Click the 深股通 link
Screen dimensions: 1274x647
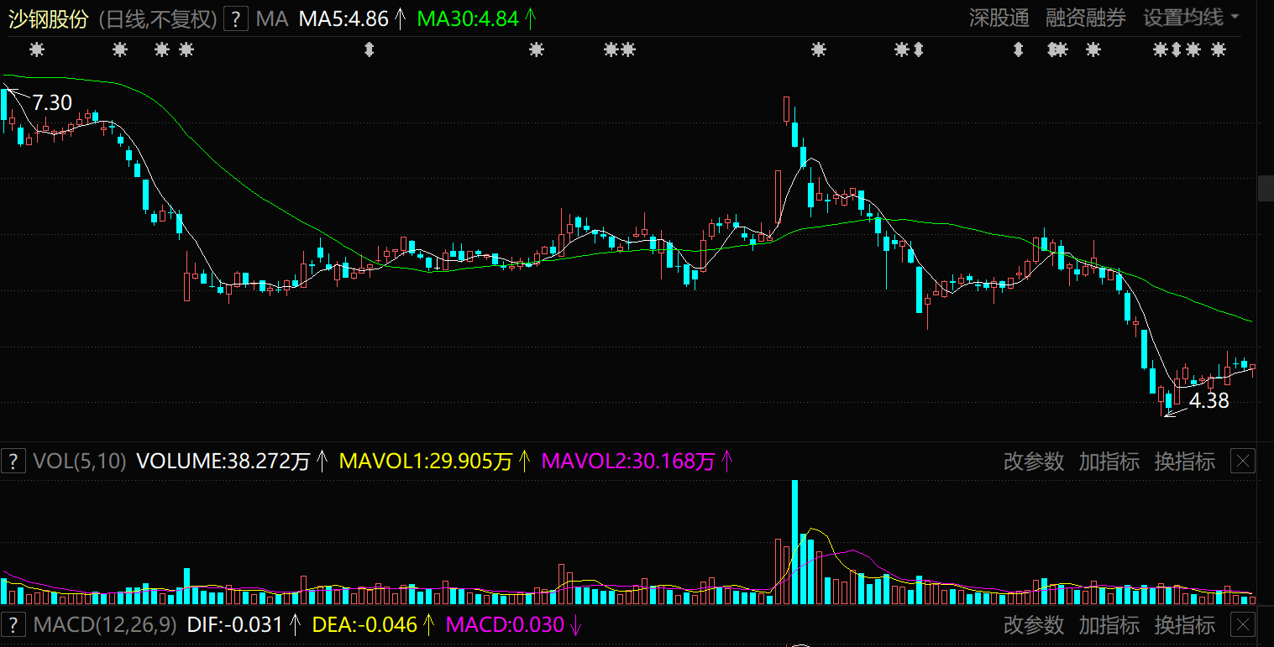click(x=999, y=18)
